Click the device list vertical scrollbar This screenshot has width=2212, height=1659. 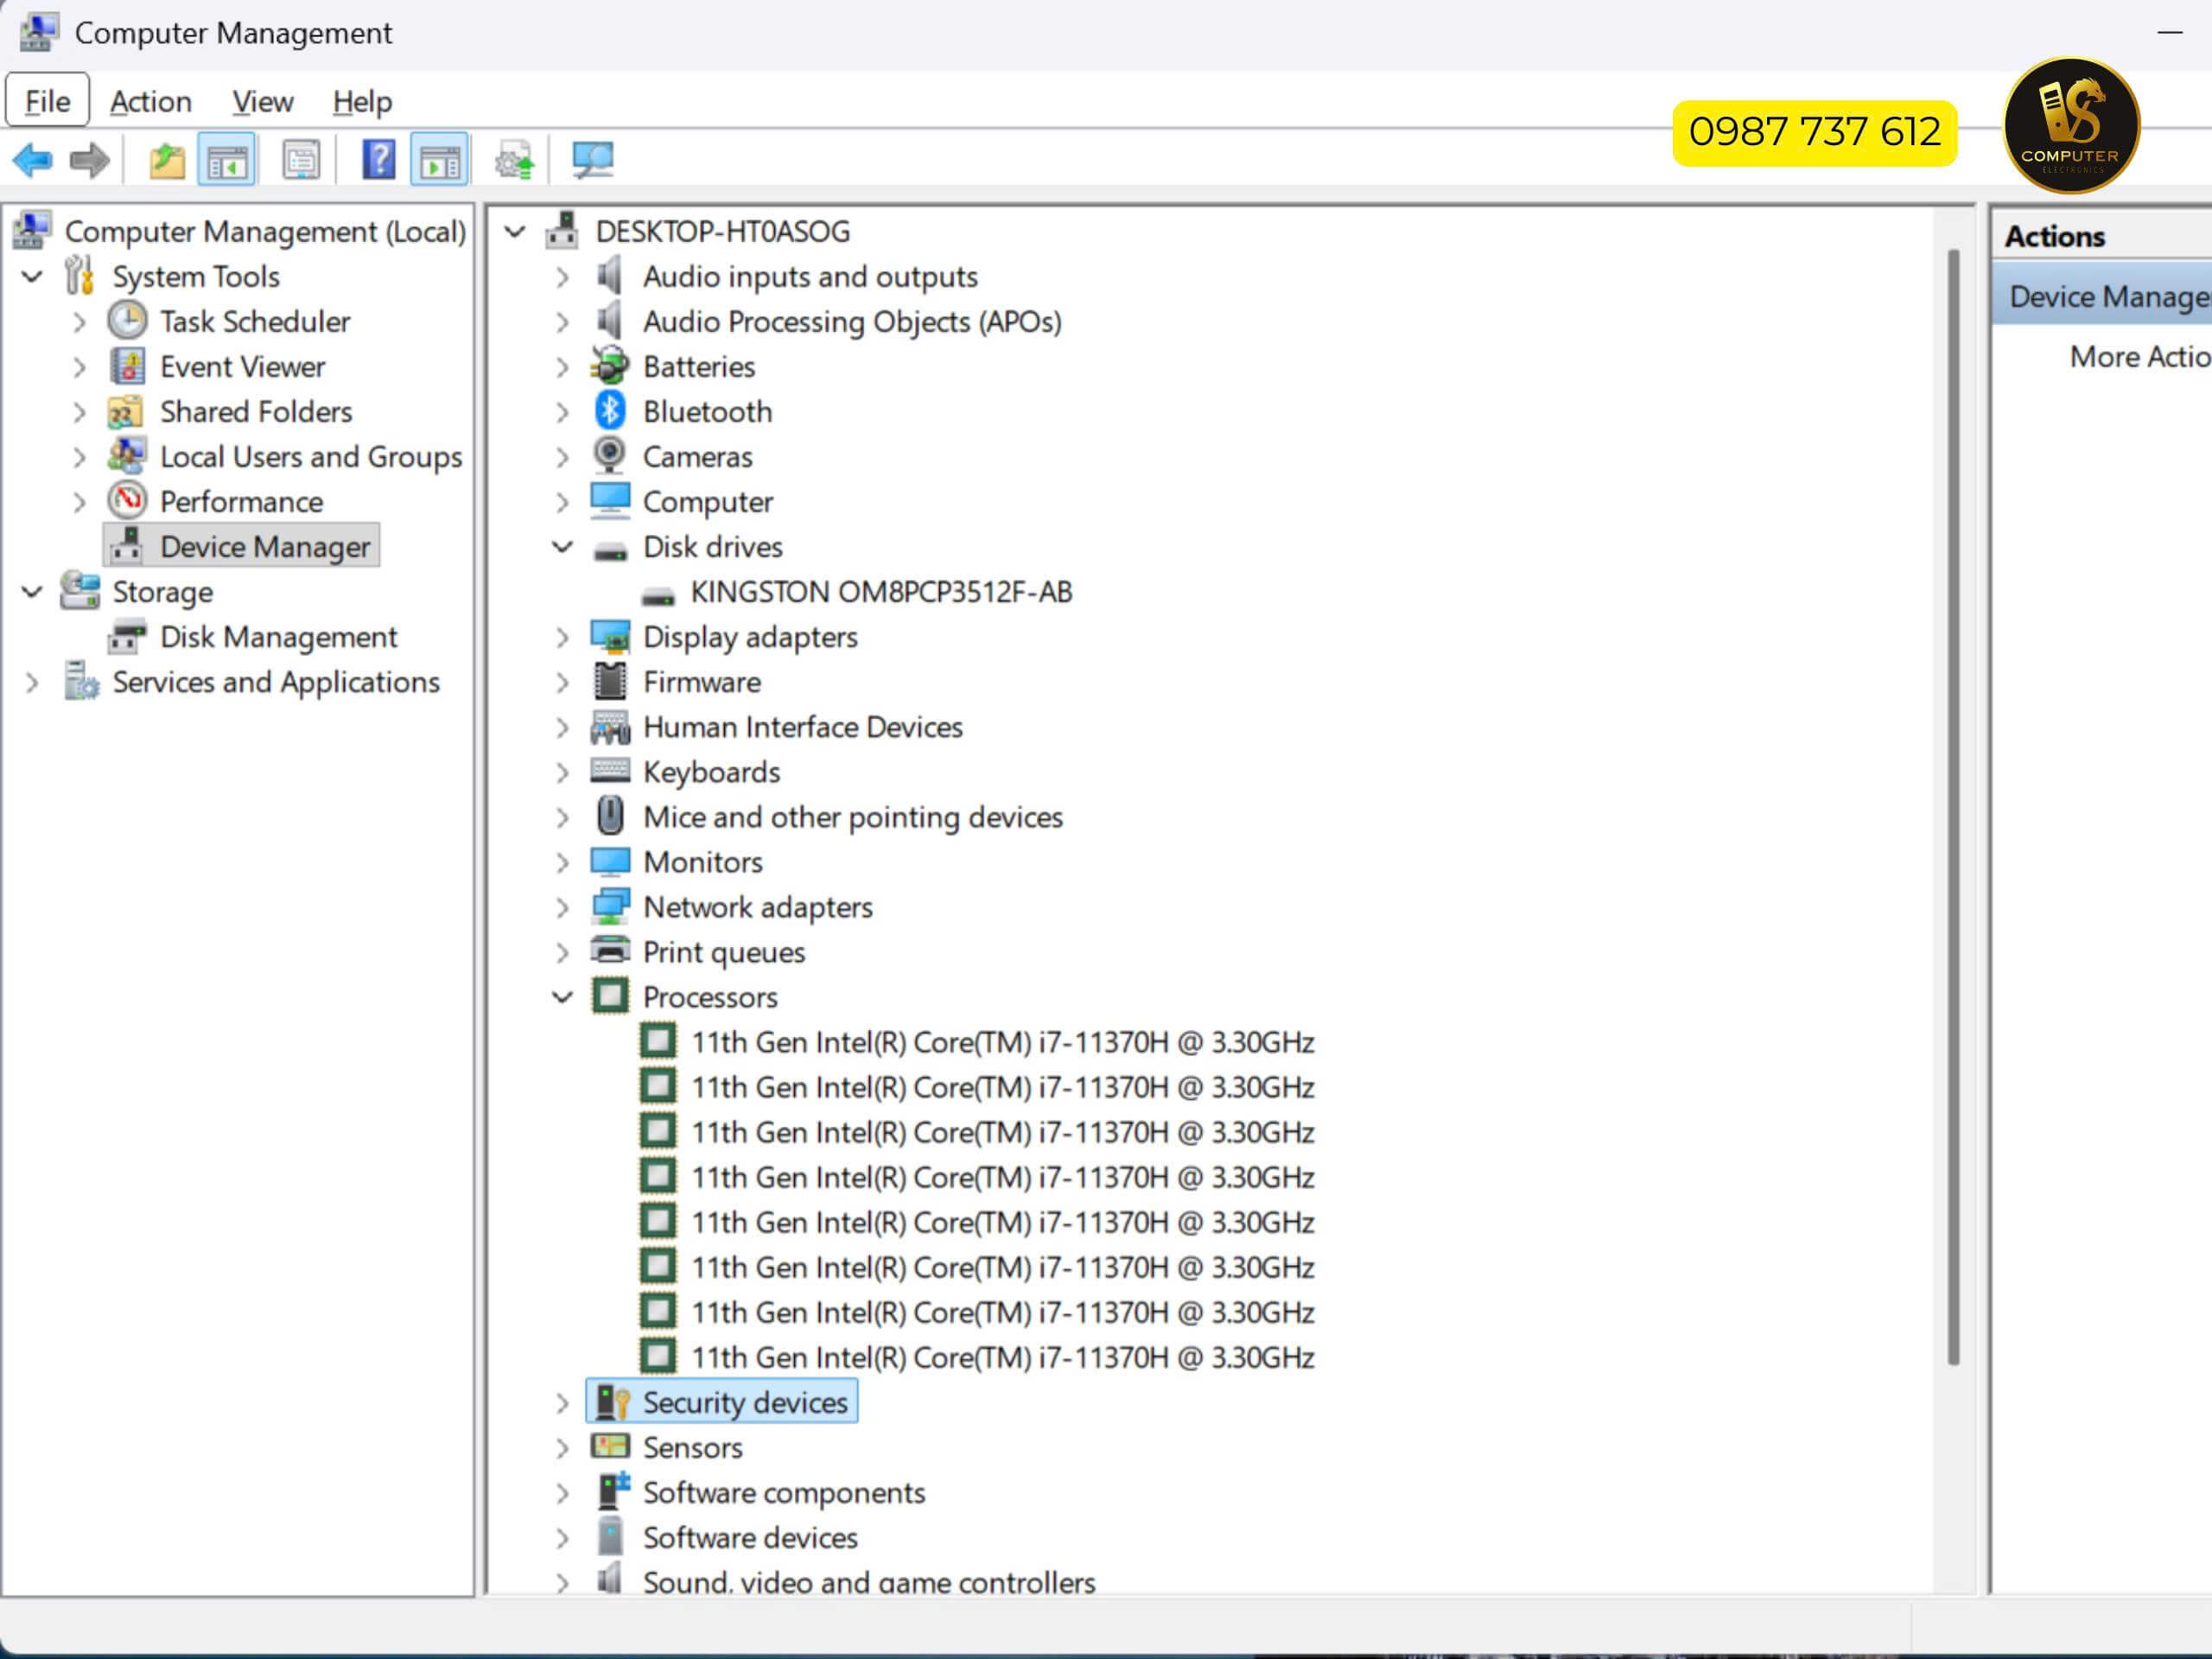click(1953, 806)
